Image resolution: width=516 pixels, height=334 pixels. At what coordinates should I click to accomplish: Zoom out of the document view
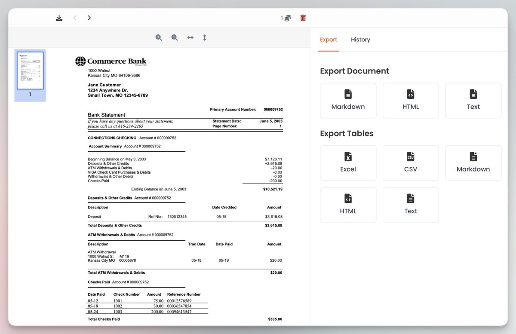174,37
